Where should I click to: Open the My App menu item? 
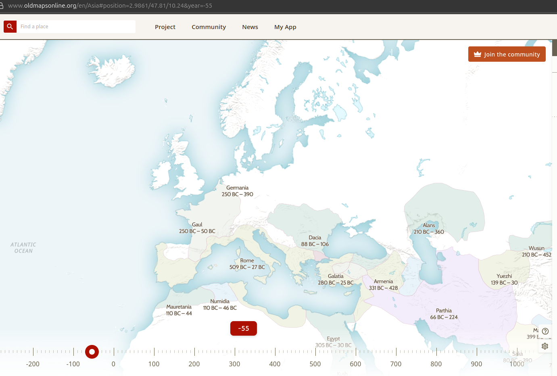pyautogui.click(x=285, y=27)
